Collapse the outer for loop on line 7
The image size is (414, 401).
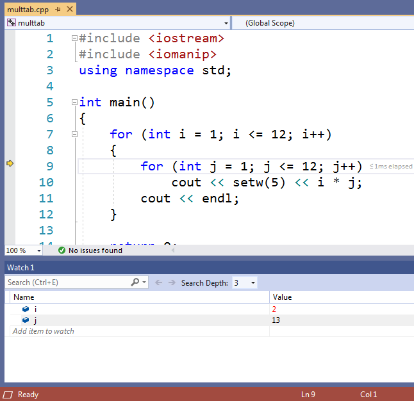pos(74,135)
